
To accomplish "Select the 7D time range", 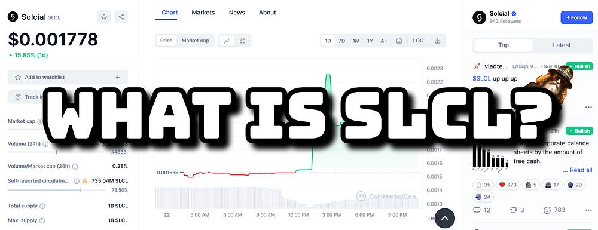I will click(341, 41).
